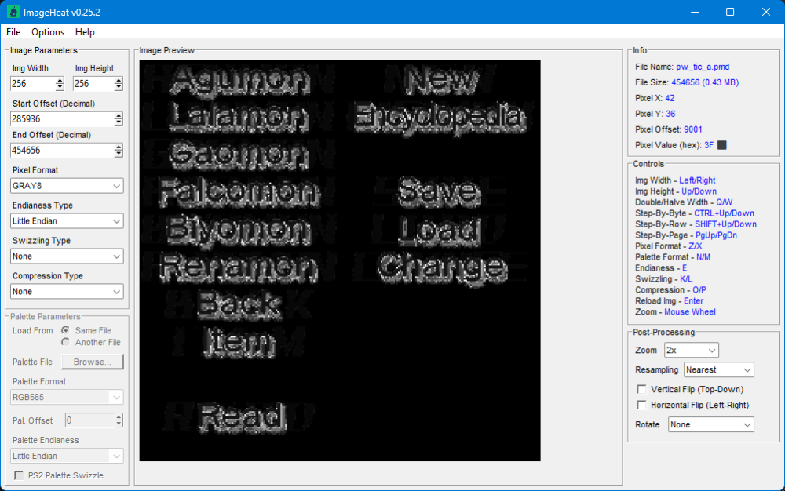Screen dimensions: 785x491
Task: Click the Enter reload shortcut text
Action: point(693,301)
